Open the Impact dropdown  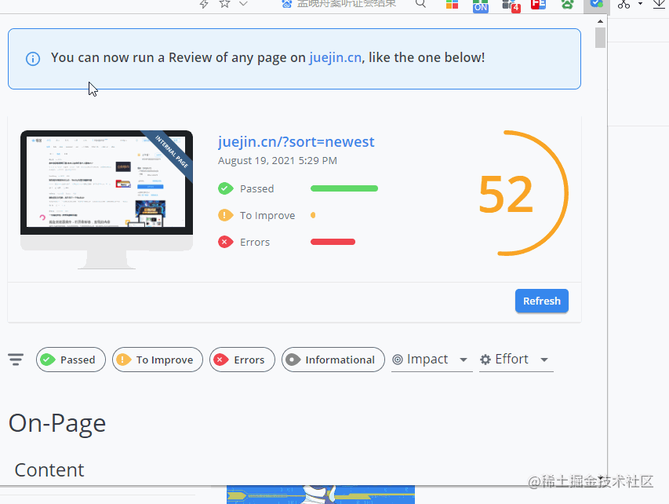tap(432, 360)
